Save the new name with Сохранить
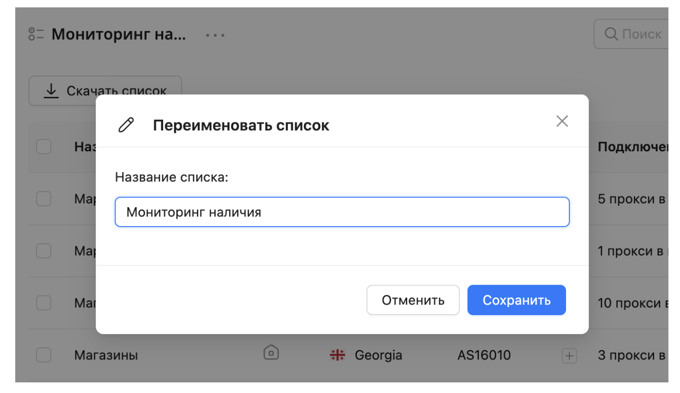The image size is (680, 393). (516, 300)
